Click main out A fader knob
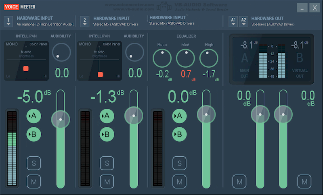The width and height of the screenshot is (323, 195). [x=260, y=114]
